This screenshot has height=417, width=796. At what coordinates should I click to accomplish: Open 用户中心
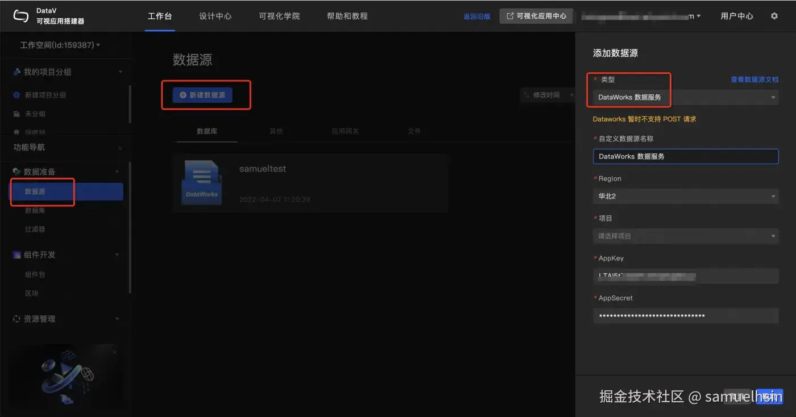pyautogui.click(x=737, y=16)
